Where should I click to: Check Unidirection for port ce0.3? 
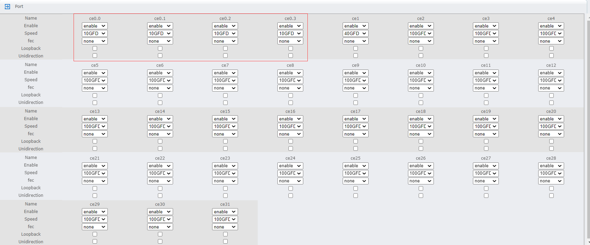[x=291, y=56]
